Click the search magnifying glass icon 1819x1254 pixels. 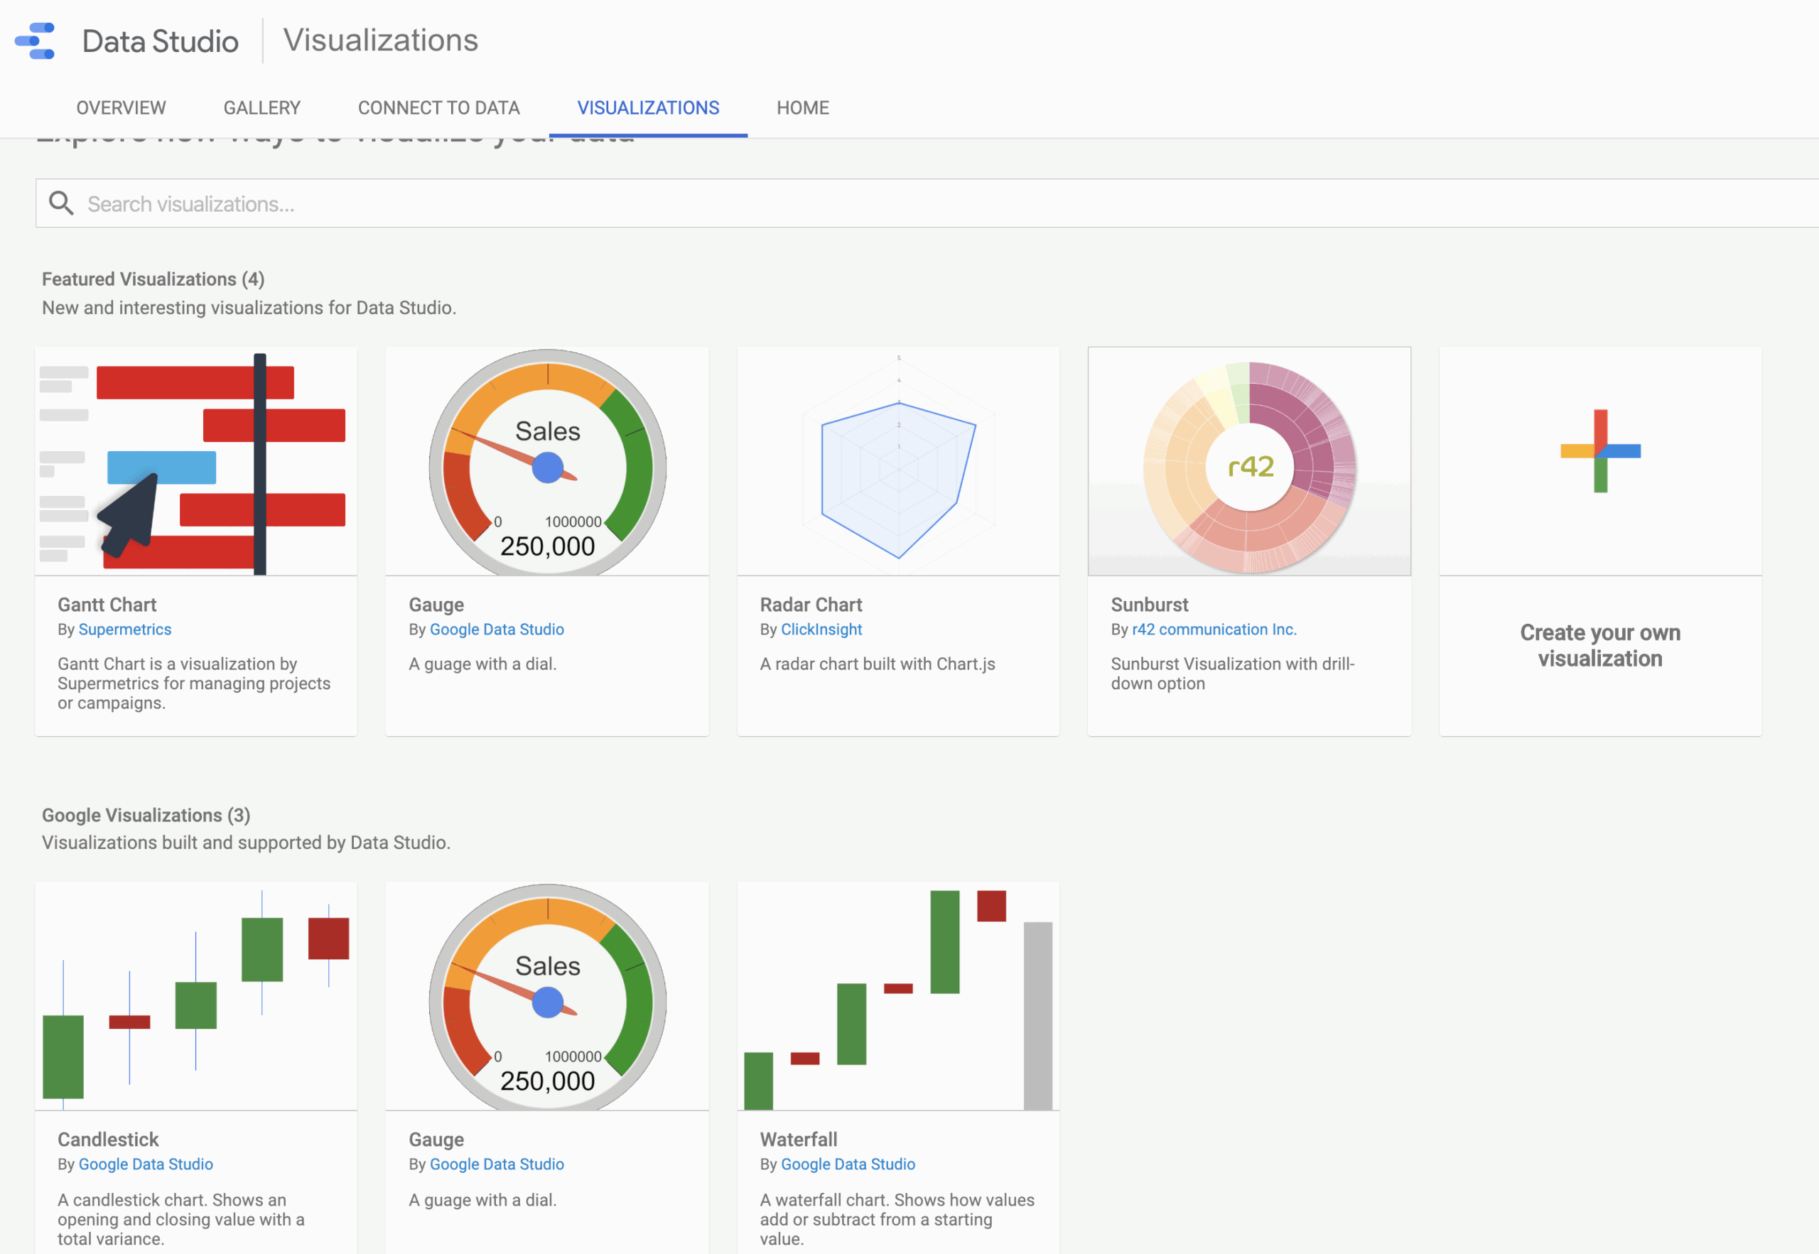pos(62,202)
